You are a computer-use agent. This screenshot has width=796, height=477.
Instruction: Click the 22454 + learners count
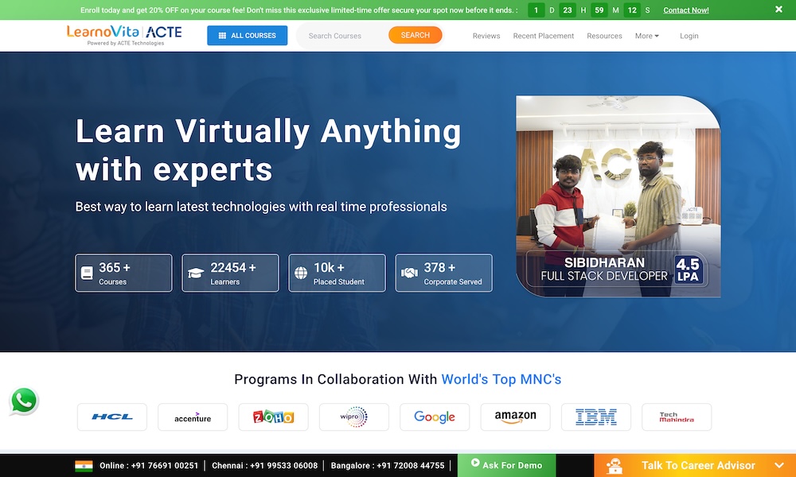[233, 267]
